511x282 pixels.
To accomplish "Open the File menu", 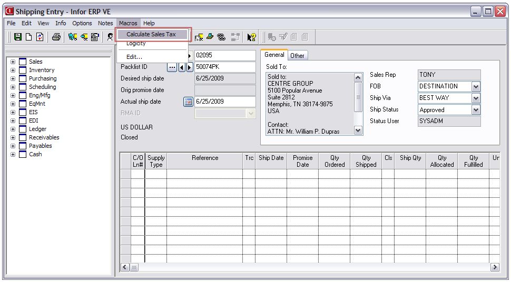I will click(11, 23).
